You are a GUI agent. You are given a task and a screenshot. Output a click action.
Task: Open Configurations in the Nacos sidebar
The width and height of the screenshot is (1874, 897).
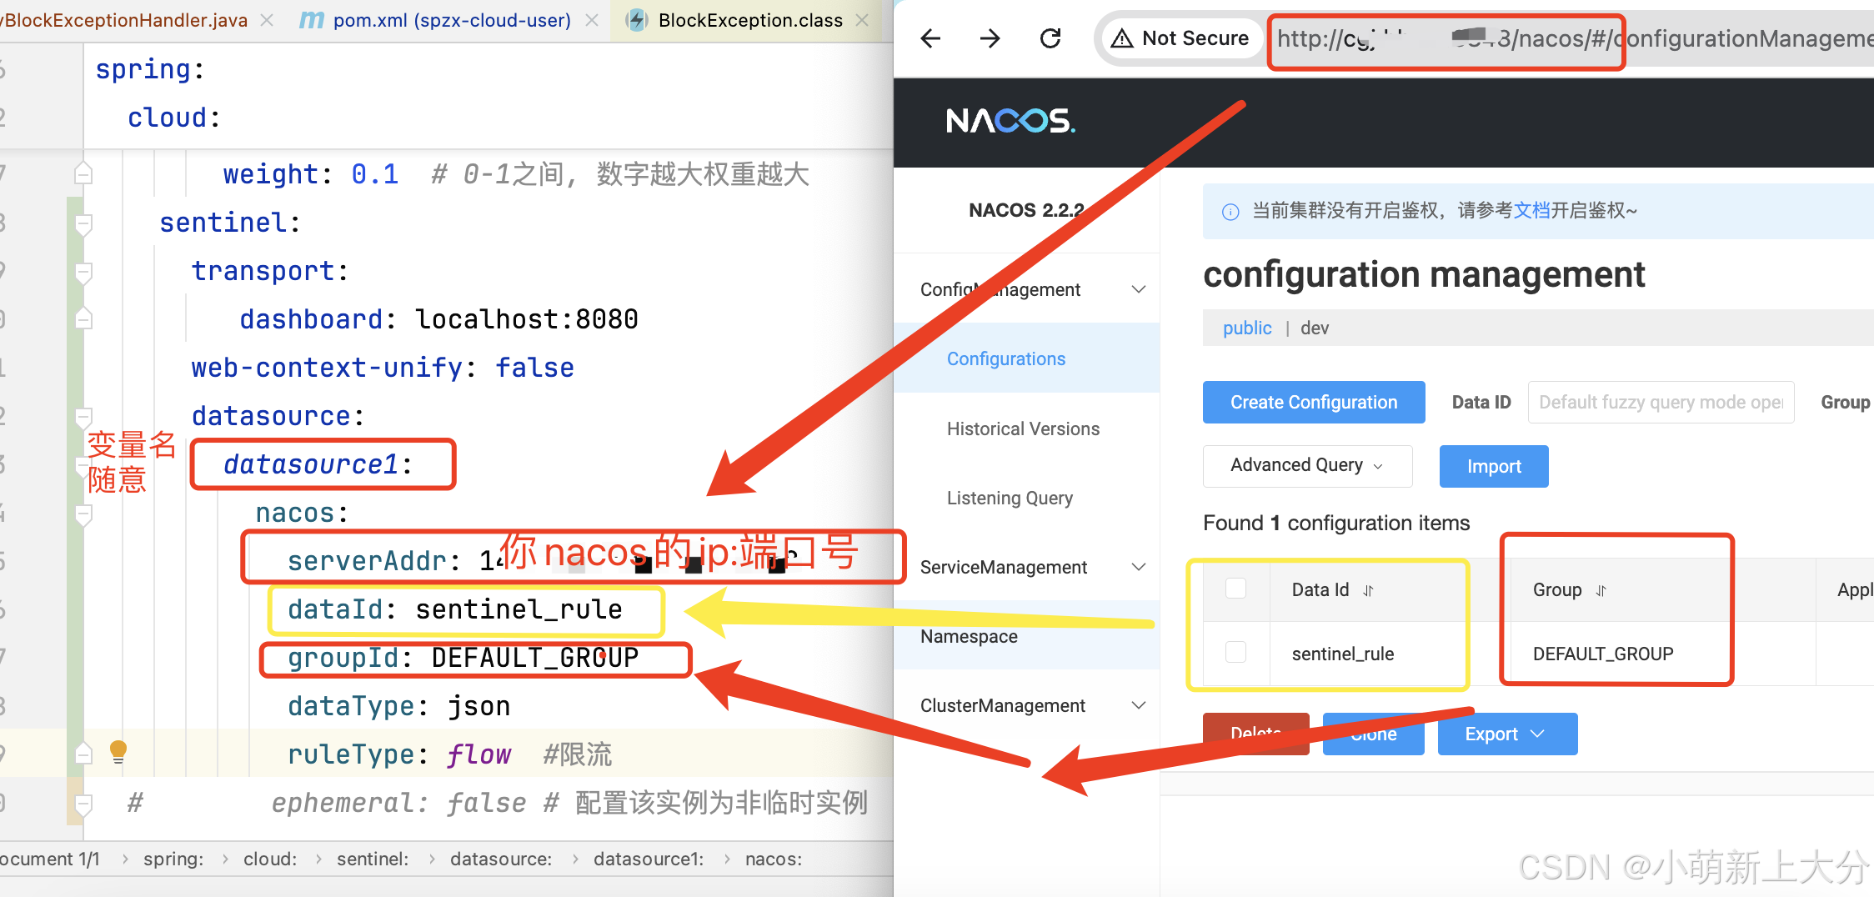pos(1006,358)
